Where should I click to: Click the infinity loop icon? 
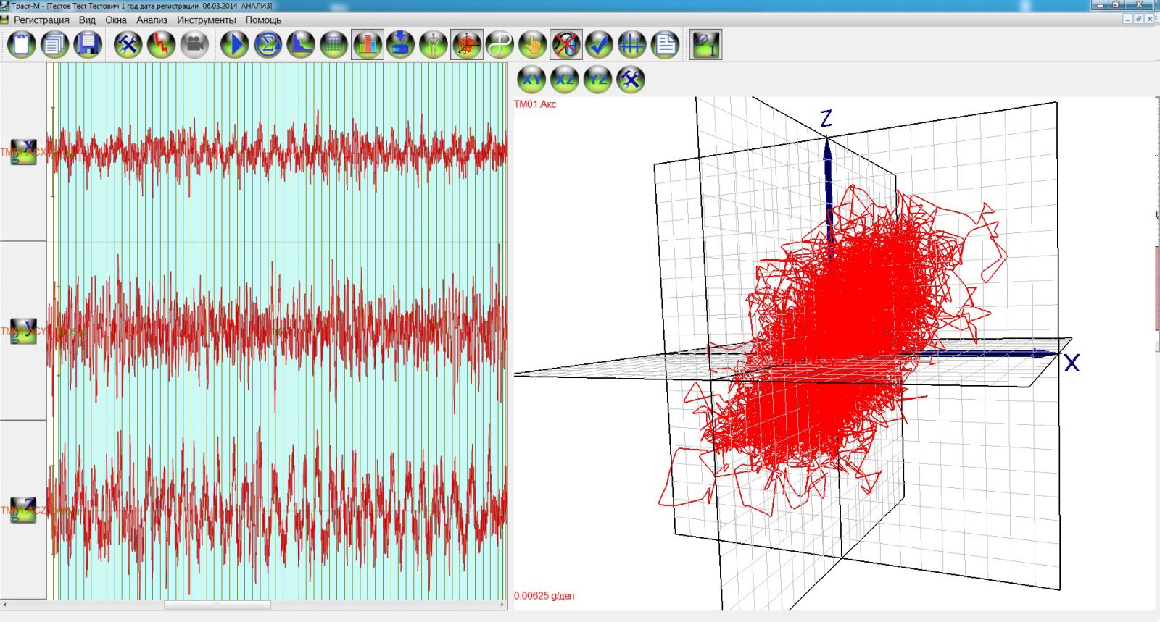[x=499, y=45]
